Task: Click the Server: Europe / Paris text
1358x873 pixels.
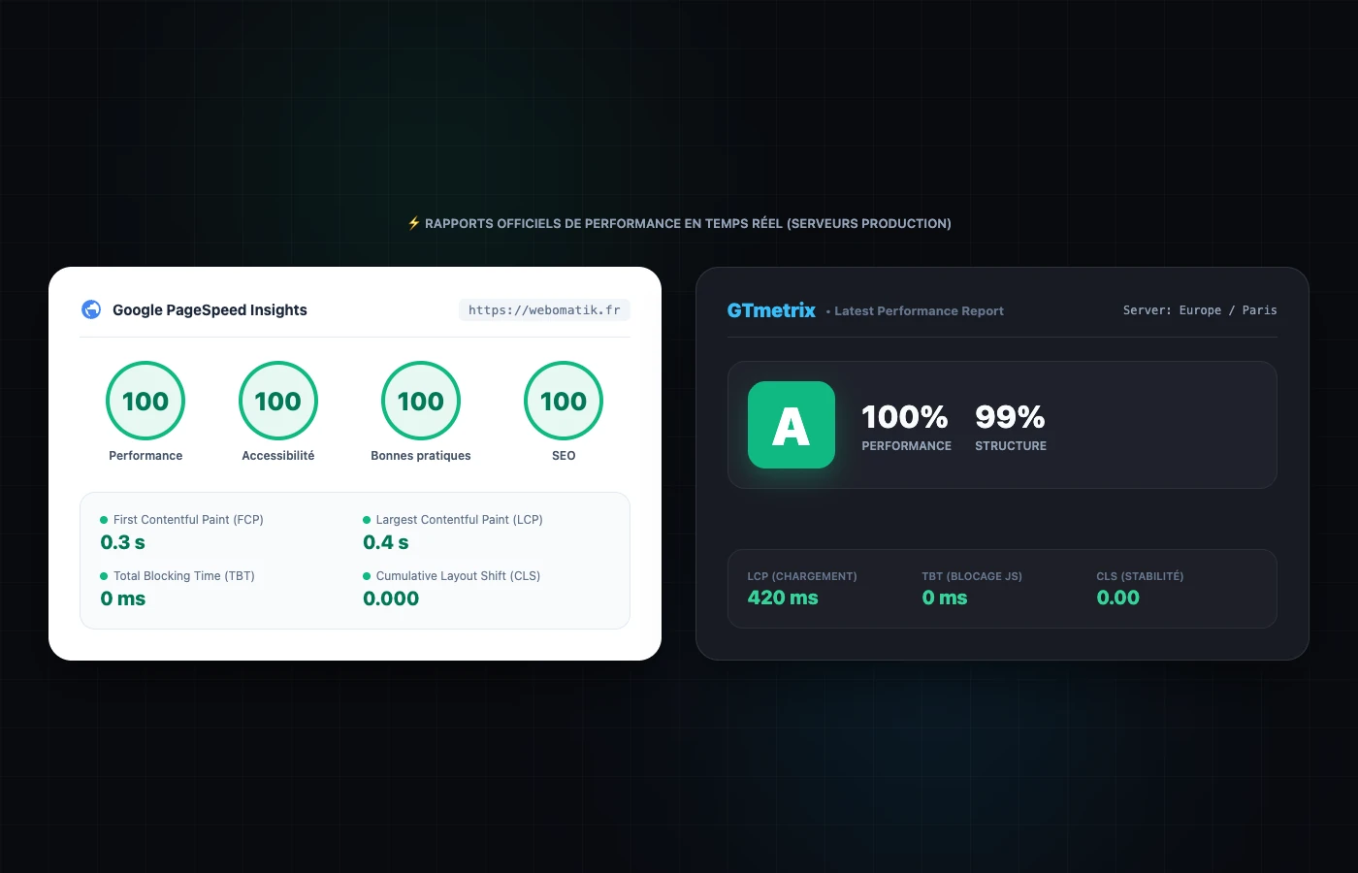Action: pos(1200,310)
